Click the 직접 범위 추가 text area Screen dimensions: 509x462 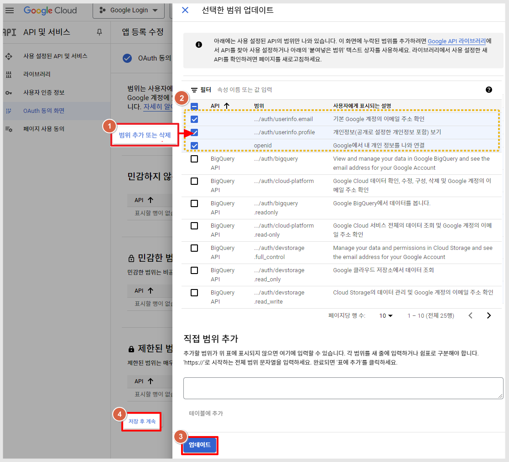(x=343, y=388)
